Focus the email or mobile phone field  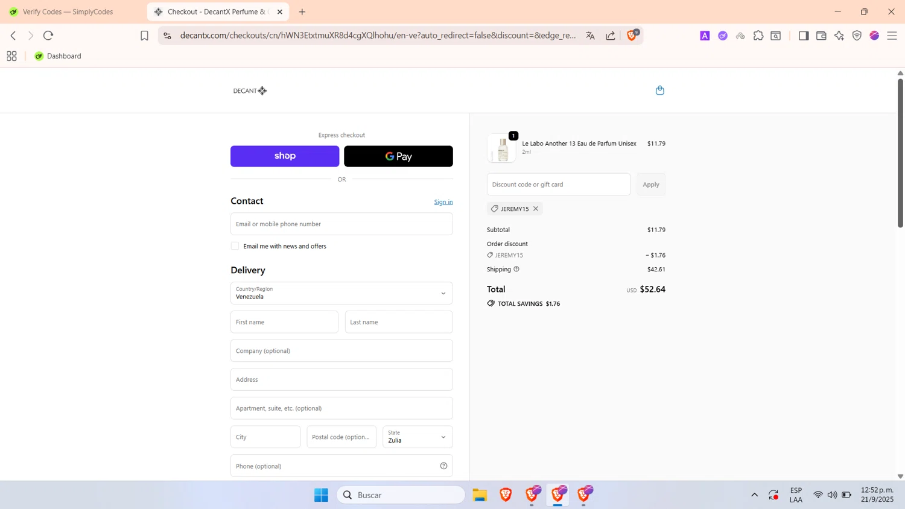341,224
